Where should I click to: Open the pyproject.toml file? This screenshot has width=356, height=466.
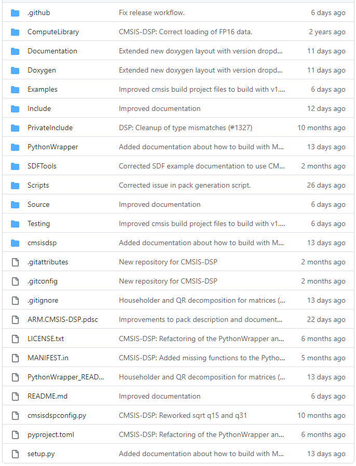pyautogui.click(x=50, y=434)
